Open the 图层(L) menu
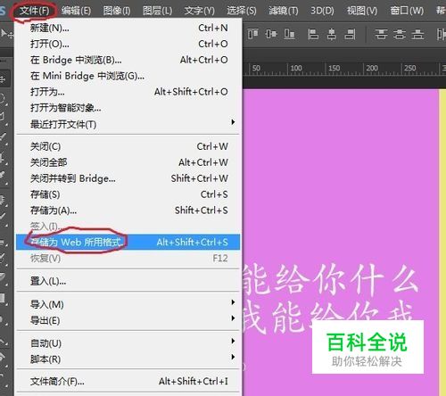Screen dimensions: 446x396 (157, 11)
